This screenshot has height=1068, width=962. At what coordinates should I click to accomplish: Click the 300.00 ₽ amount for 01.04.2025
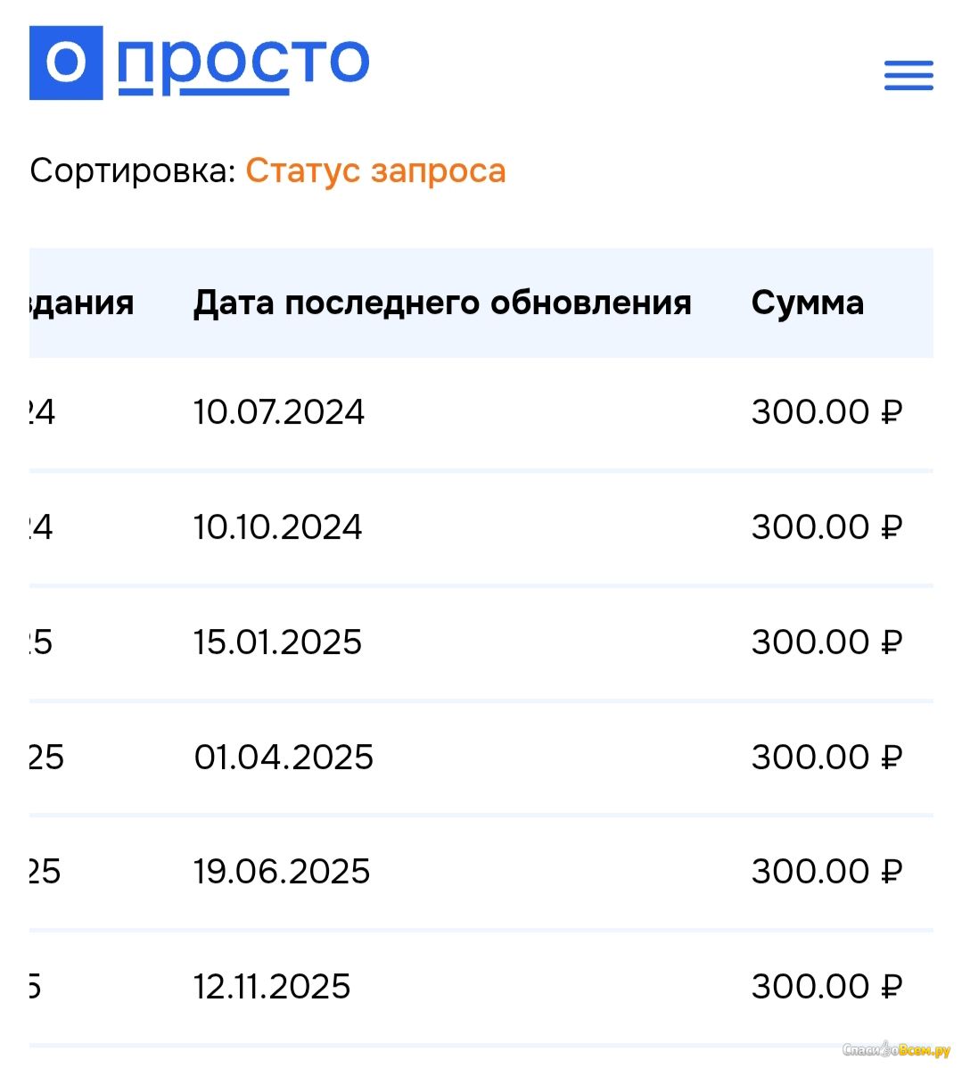[x=826, y=758]
